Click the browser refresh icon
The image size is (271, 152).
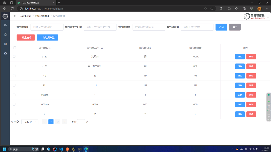[x=12, y=9]
